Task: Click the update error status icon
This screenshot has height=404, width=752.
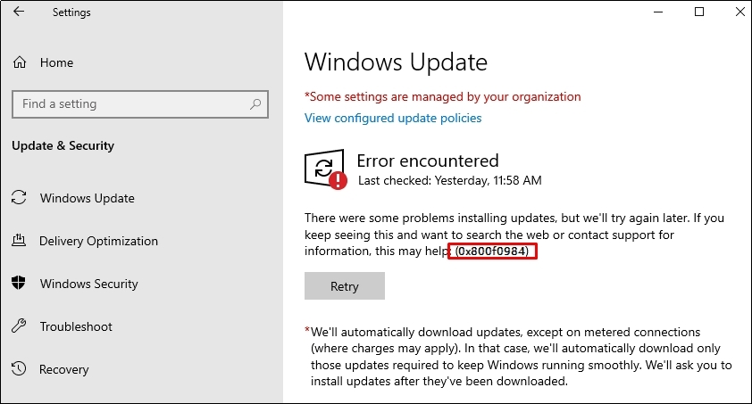Action: click(326, 169)
